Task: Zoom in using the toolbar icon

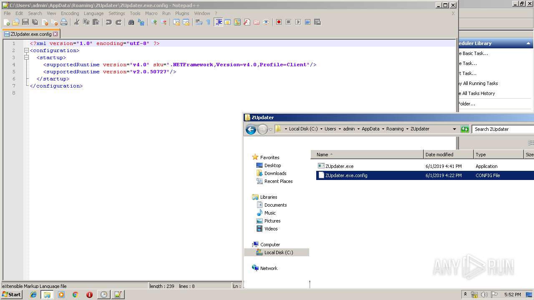Action: [x=154, y=22]
